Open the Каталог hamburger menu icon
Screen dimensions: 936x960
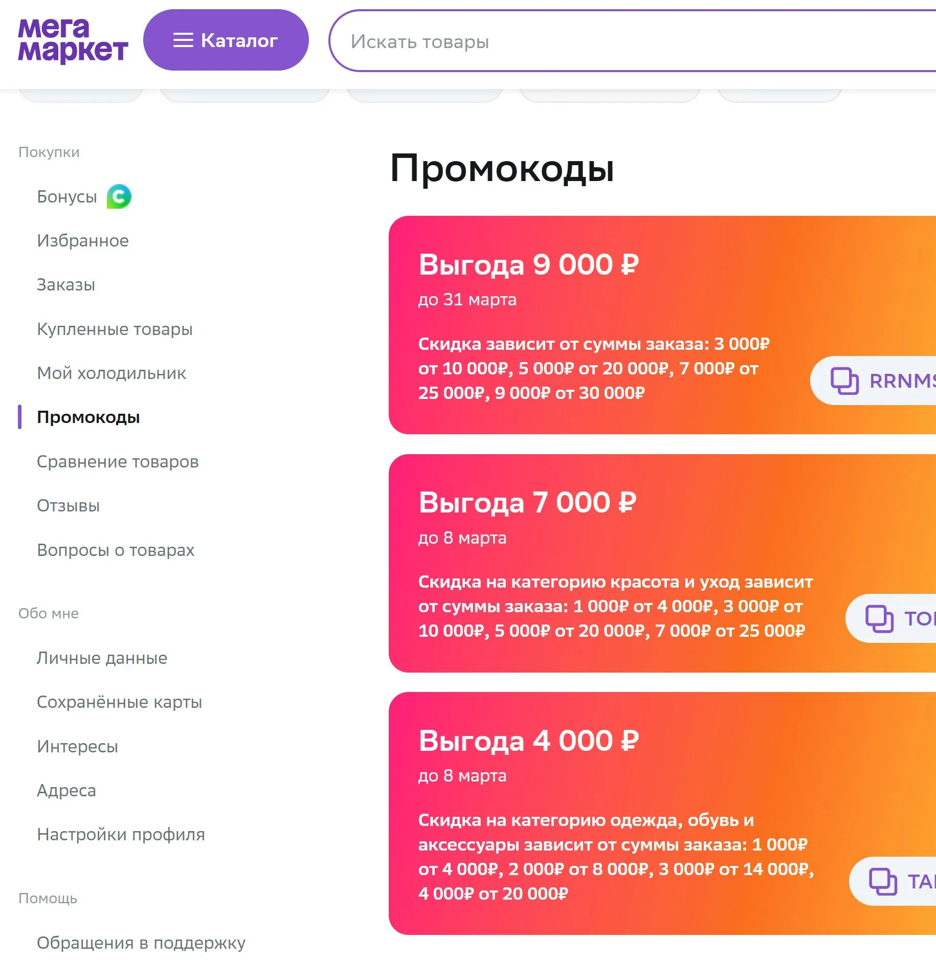tap(183, 40)
